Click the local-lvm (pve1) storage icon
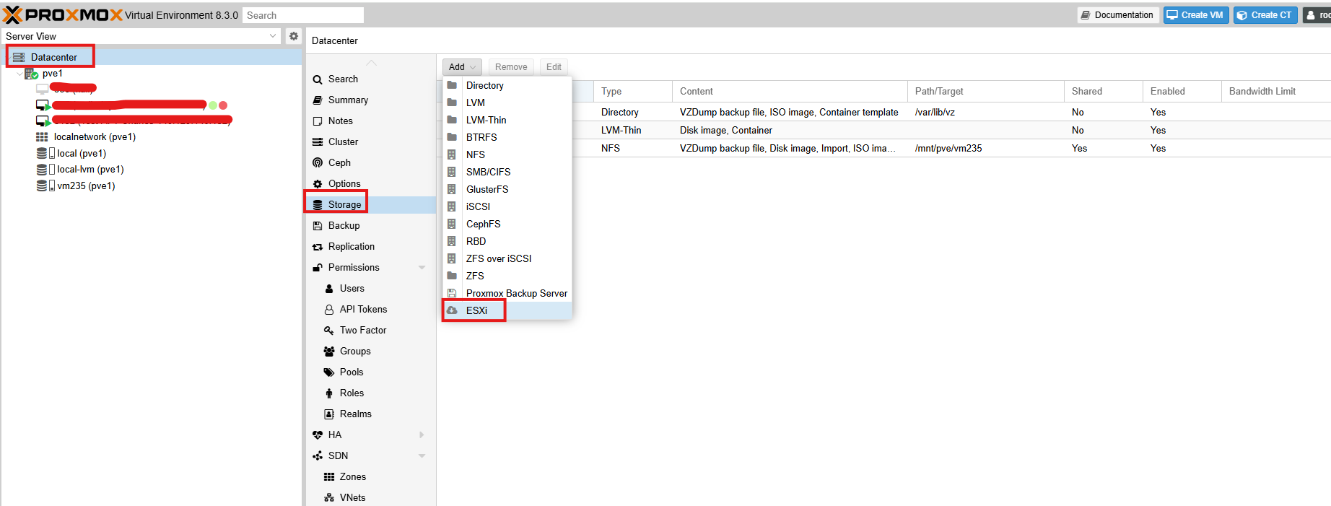Viewport: 1331px width, 506px height. [x=45, y=169]
